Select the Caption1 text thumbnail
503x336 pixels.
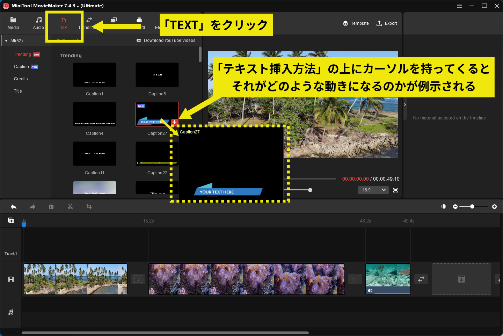coord(95,75)
